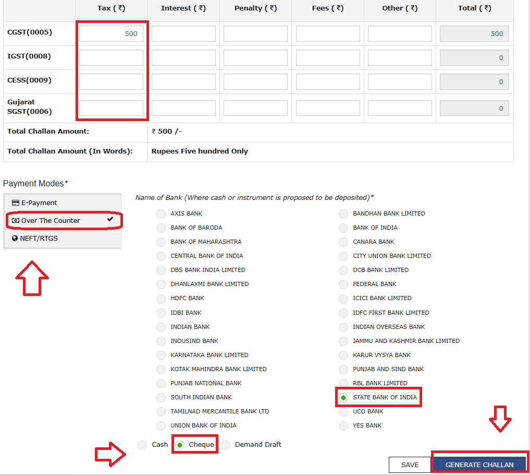Click the Gujarat SGST Tax field
530x475 pixels.
click(111, 108)
